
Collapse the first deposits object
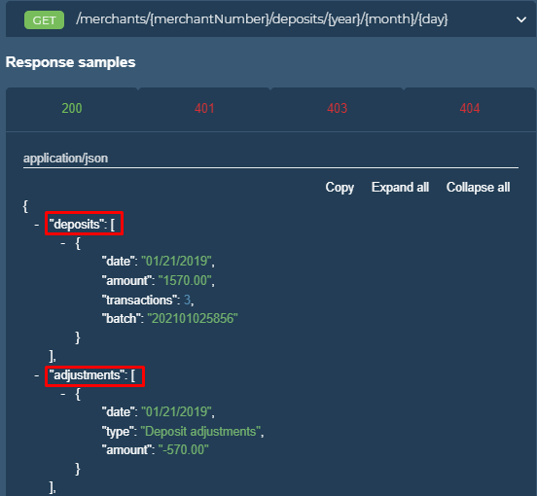point(63,243)
